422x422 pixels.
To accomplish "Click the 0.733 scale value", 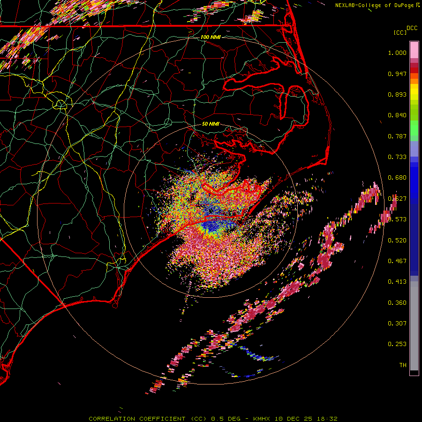I will [x=397, y=157].
